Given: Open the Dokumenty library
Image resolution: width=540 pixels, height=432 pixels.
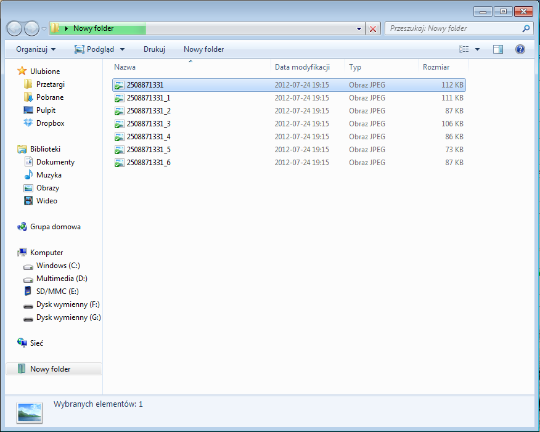Looking at the screenshot, I should click(55, 162).
